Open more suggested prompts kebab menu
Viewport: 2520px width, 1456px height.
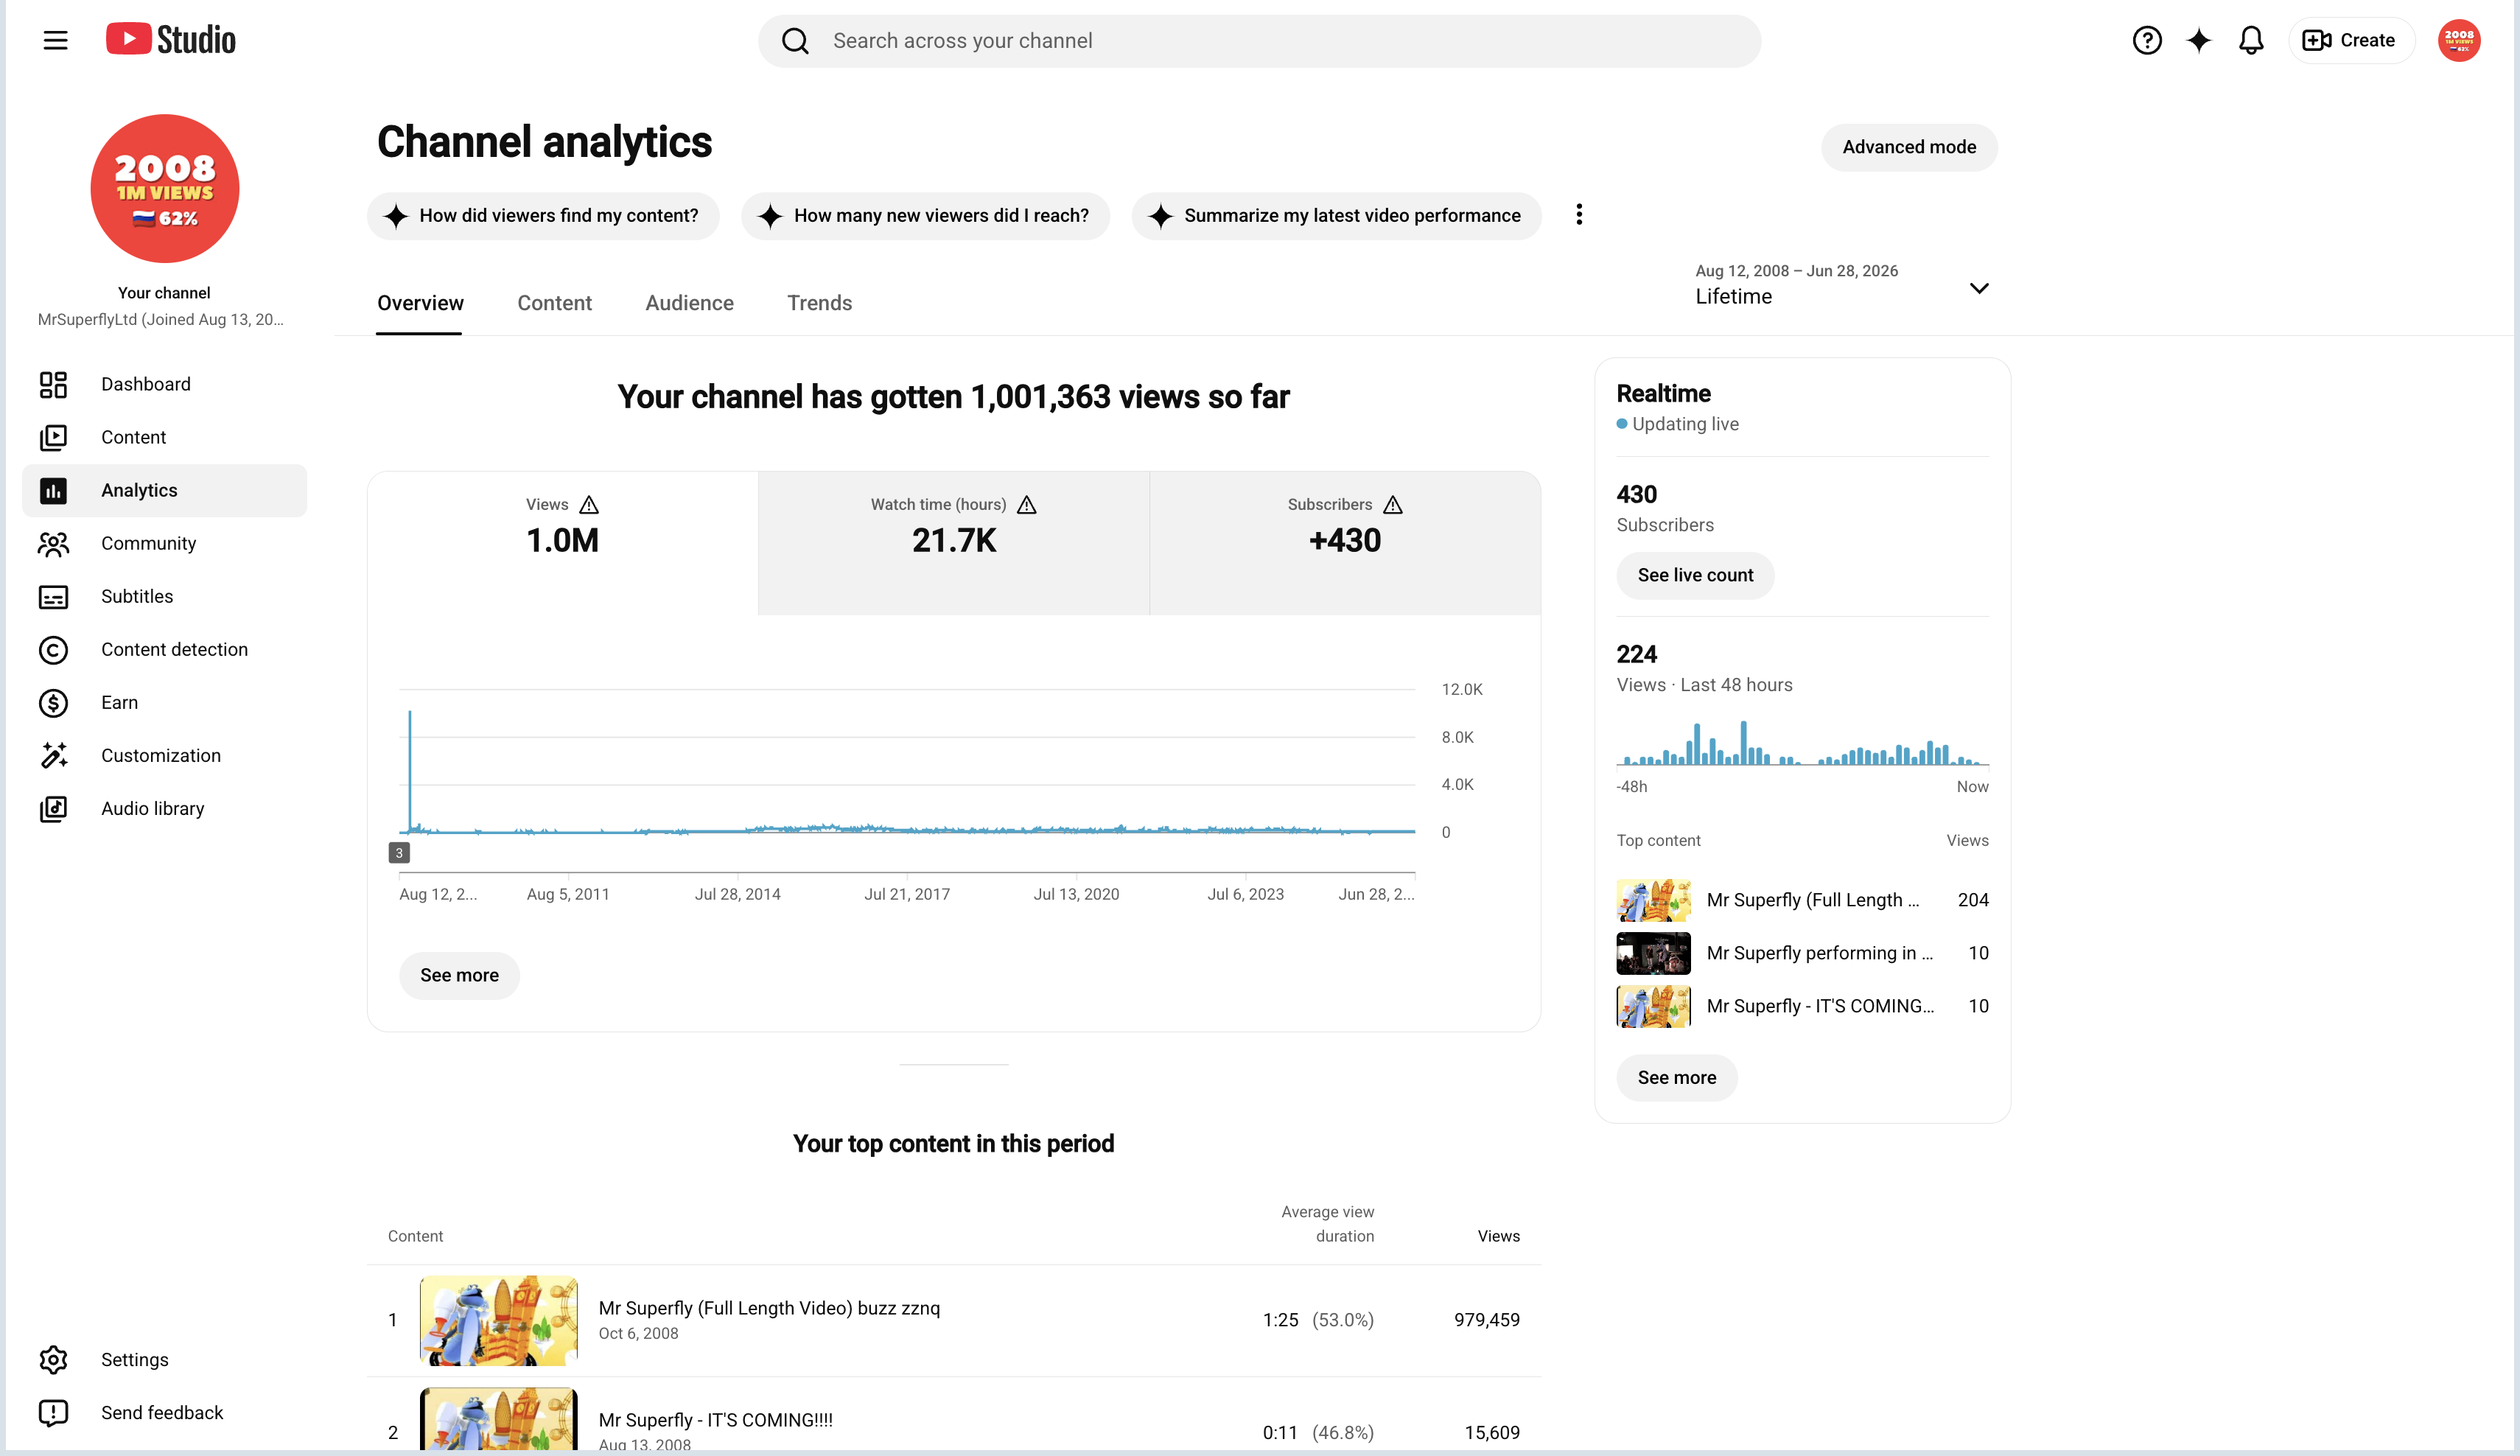(1579, 215)
